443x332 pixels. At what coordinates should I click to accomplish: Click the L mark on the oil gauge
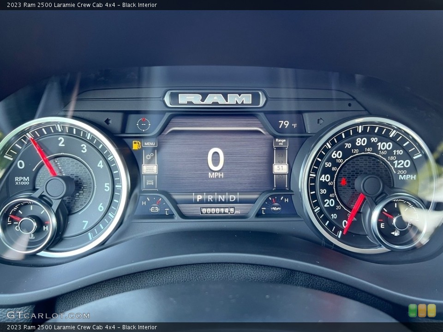263,212
